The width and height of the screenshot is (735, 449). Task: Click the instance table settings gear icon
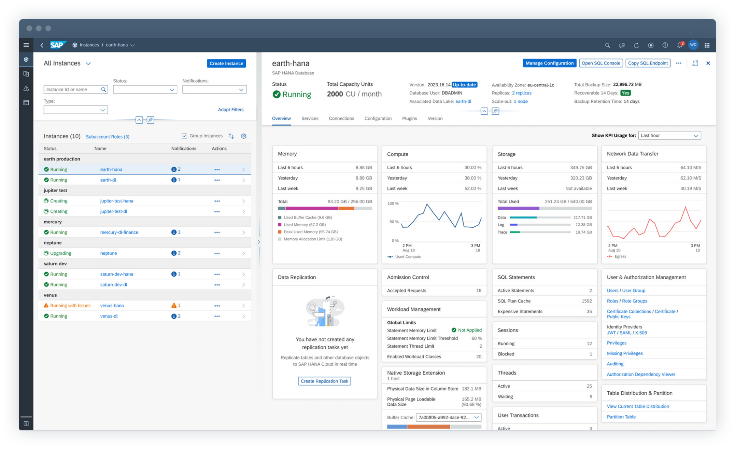tap(244, 136)
